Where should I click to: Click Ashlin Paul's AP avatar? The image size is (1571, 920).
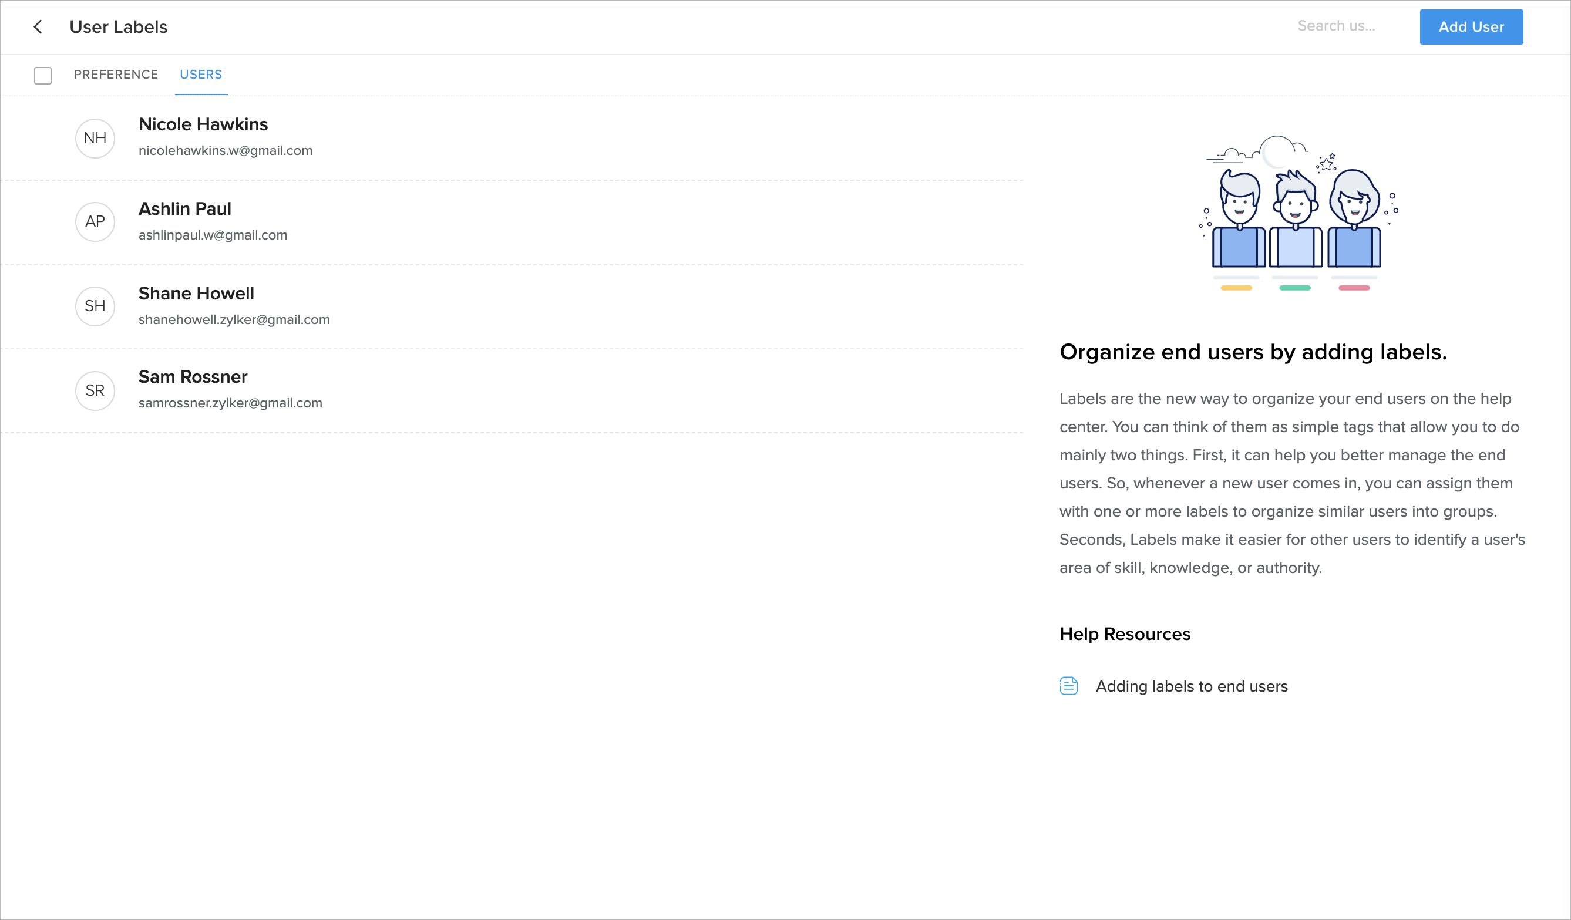click(x=95, y=222)
